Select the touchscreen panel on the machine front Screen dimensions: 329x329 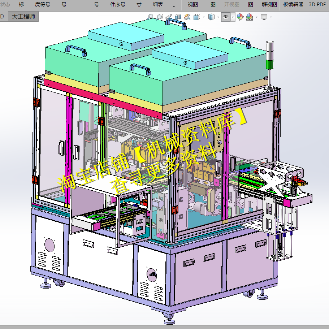point(202,138)
